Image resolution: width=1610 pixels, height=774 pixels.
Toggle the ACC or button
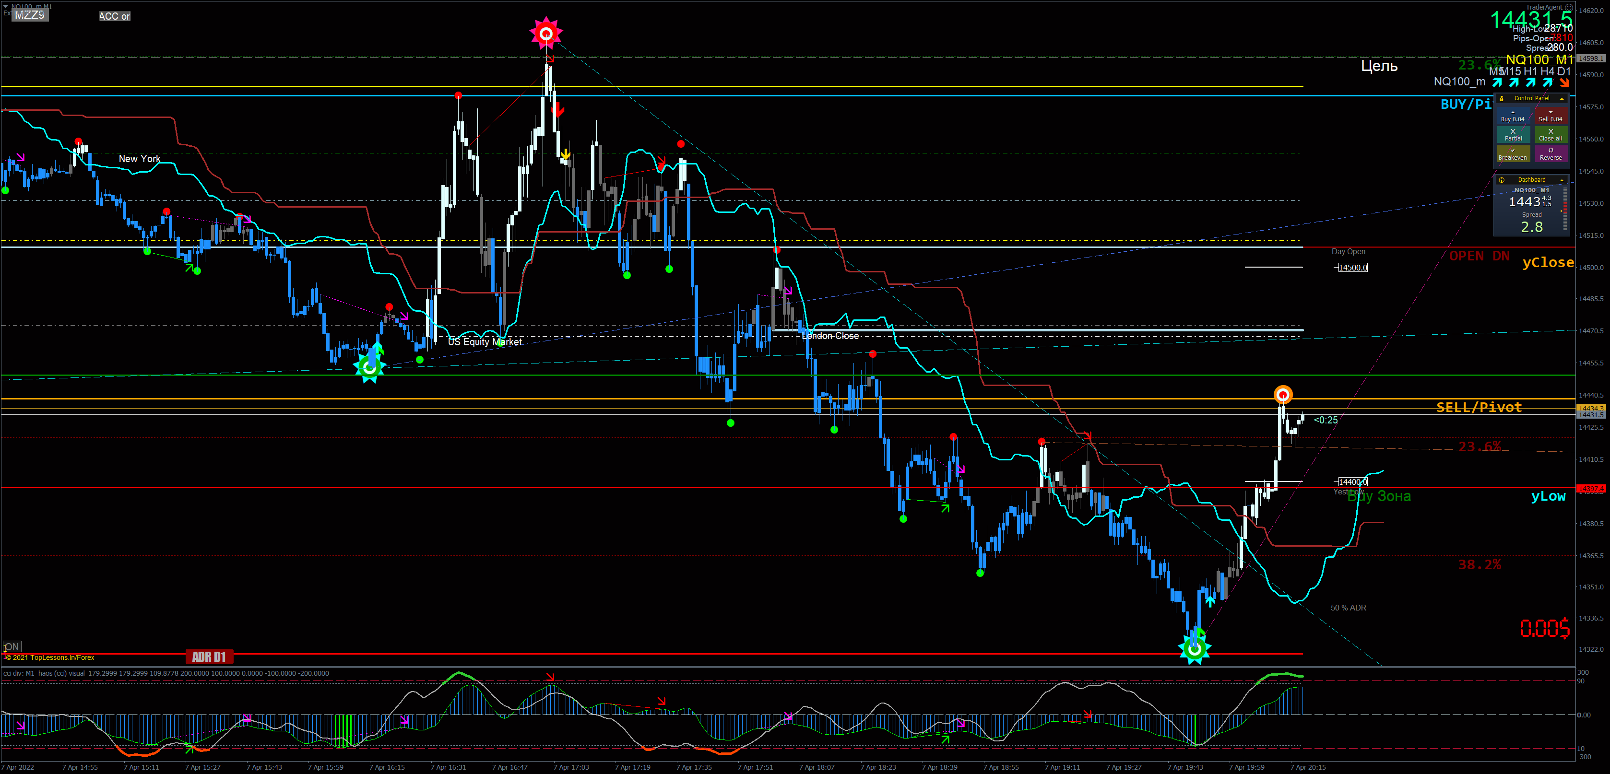pos(114,16)
